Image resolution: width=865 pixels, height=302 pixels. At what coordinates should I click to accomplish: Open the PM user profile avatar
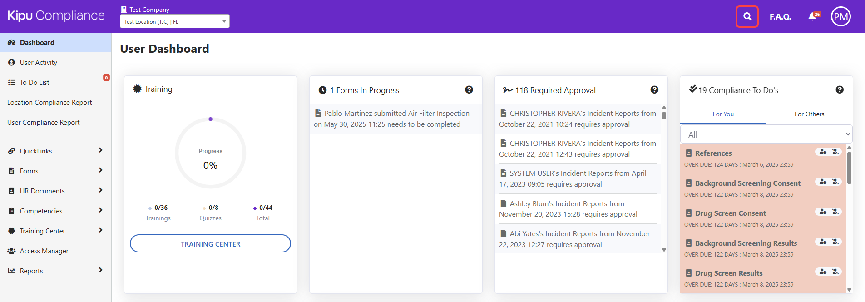click(840, 17)
